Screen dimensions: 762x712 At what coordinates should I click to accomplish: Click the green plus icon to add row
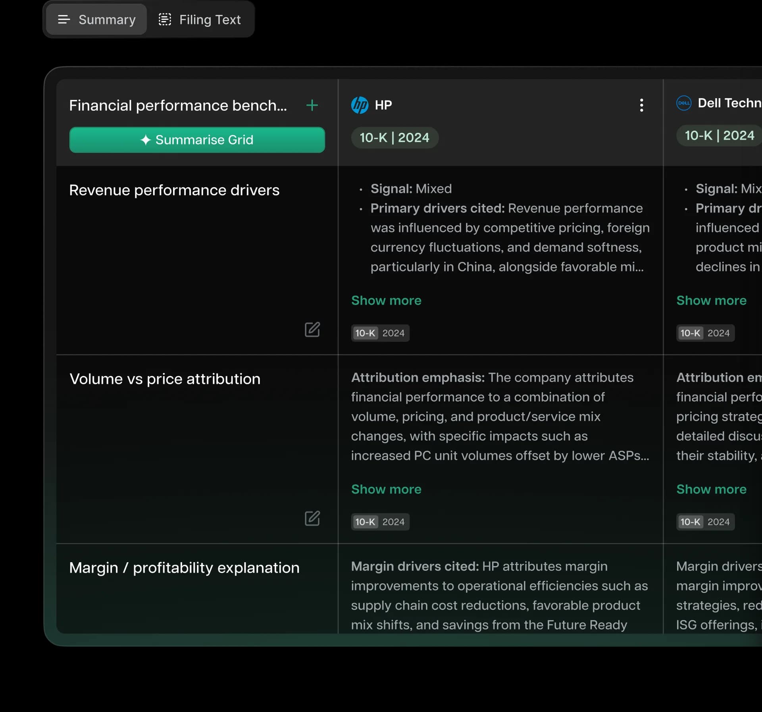312,105
